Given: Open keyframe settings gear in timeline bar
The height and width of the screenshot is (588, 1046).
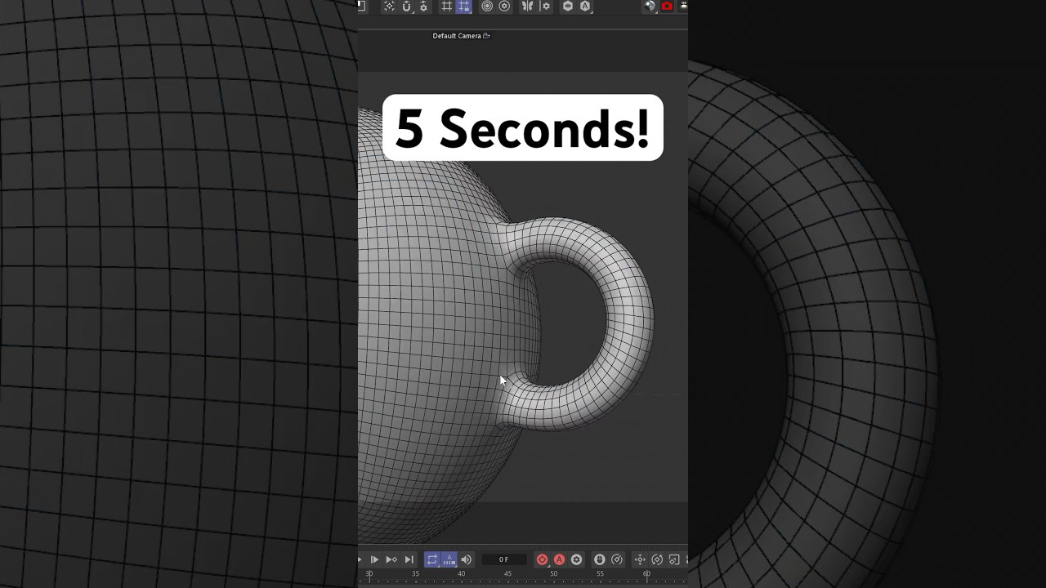Looking at the screenshot, I should pyautogui.click(x=576, y=559).
